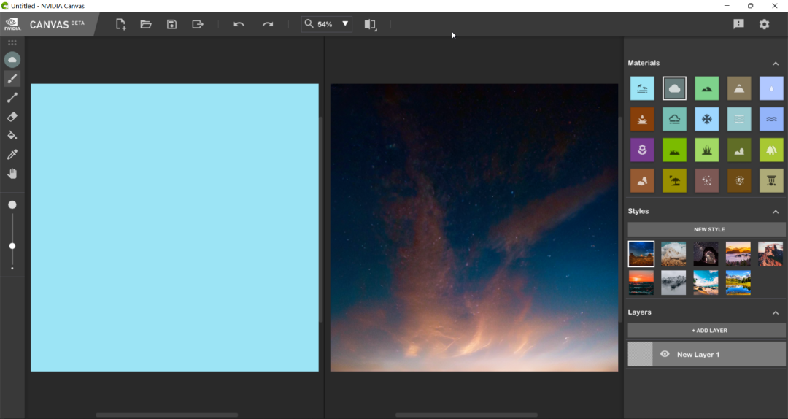Screen dimensions: 788x419
Task: Open the feedback dialog
Action: tap(738, 24)
